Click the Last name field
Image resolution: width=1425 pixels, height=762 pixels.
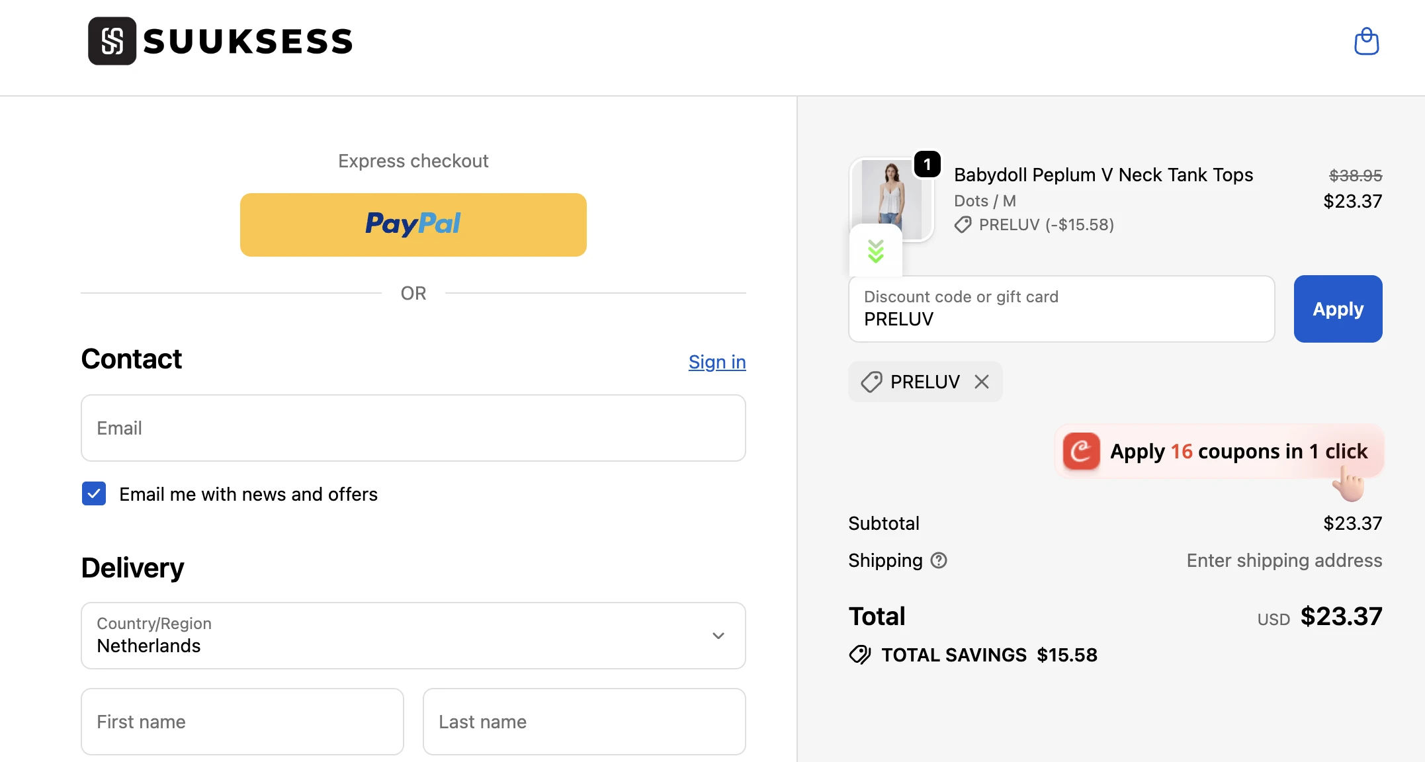[584, 721]
